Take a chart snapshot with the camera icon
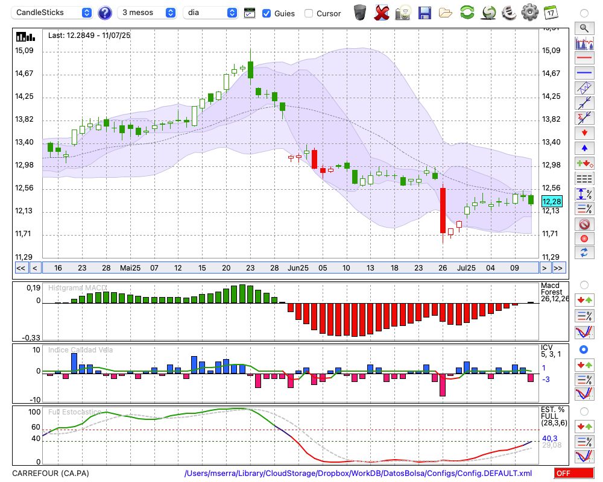Viewport: 603px width, 482px height. click(403, 13)
